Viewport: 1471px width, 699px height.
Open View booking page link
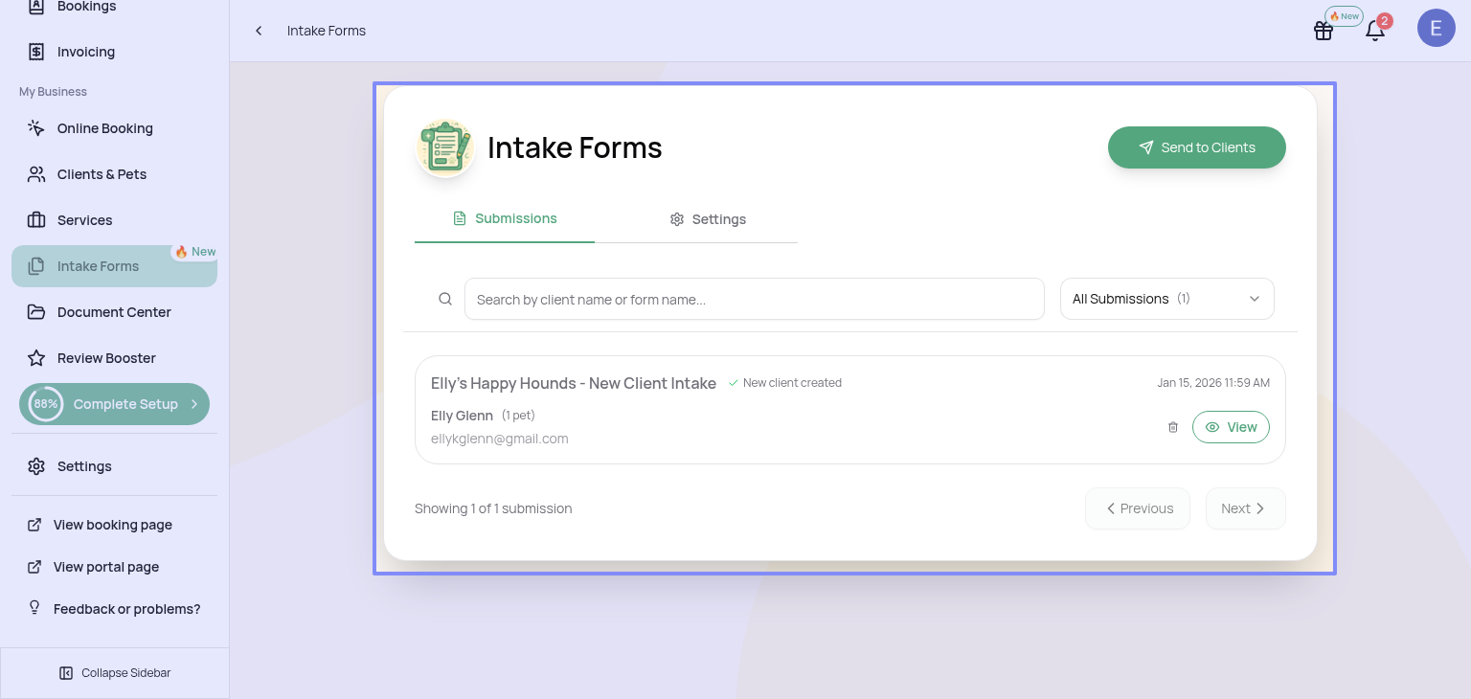coord(112,525)
